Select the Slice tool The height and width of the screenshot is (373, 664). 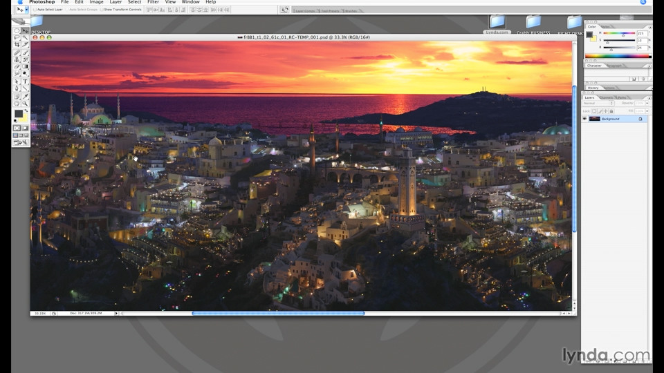tap(25, 44)
